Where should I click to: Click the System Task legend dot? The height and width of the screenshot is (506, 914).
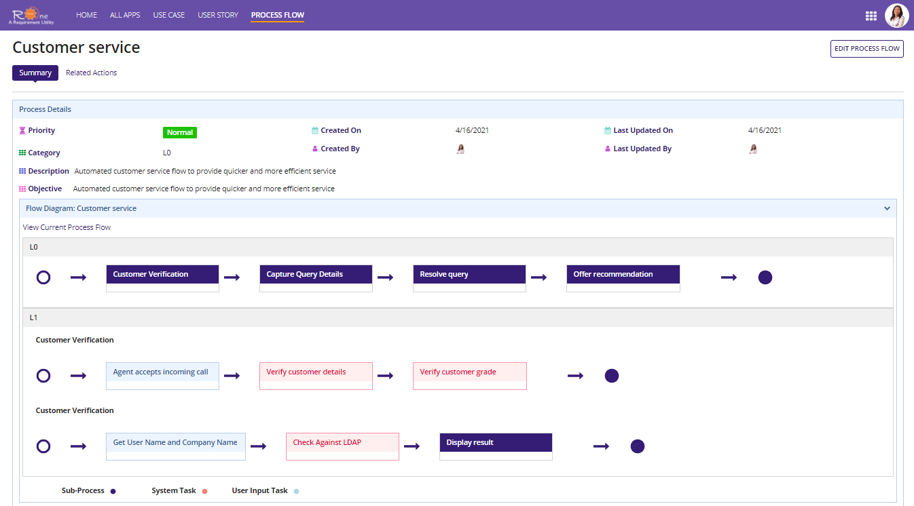tap(204, 491)
